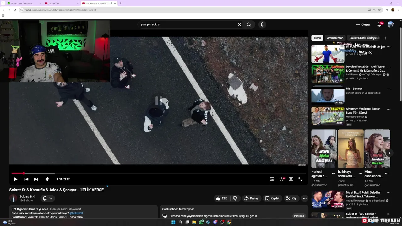This screenshot has width=402, height=226.
Task: Open Akvaryum Yenileme video thumbnail
Action: 328,116
